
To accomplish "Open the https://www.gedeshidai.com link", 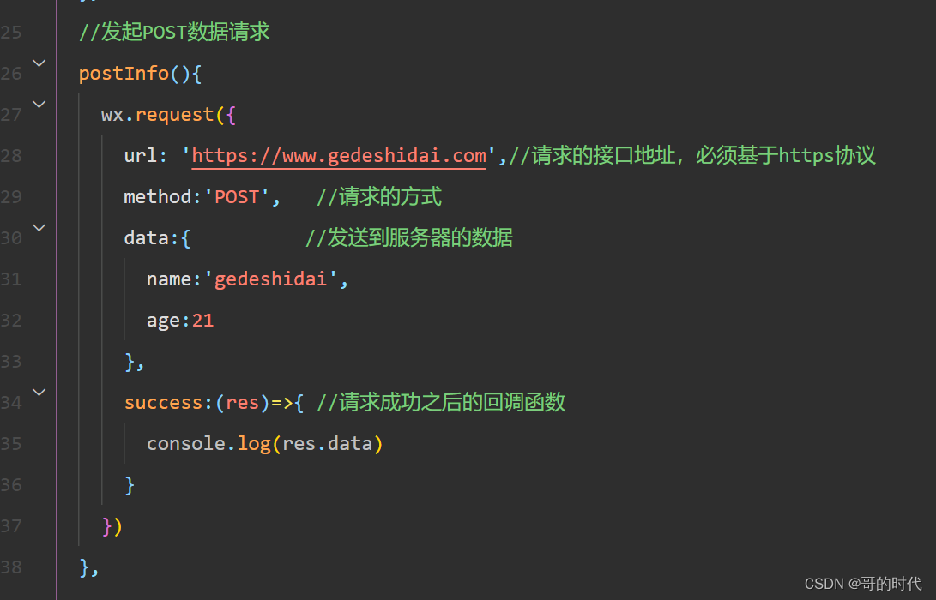I will [339, 156].
